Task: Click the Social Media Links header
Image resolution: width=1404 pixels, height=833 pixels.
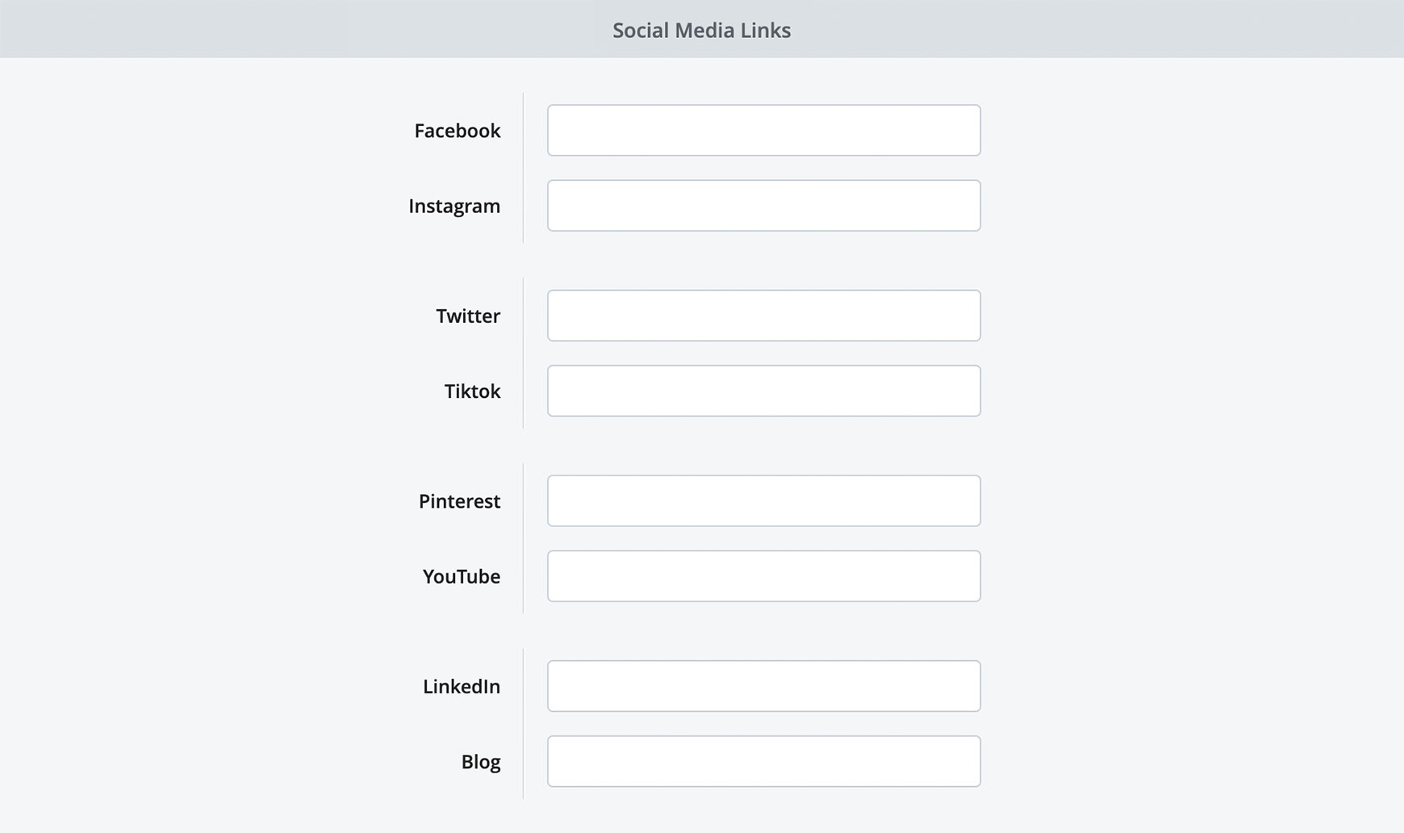Action: (x=701, y=30)
